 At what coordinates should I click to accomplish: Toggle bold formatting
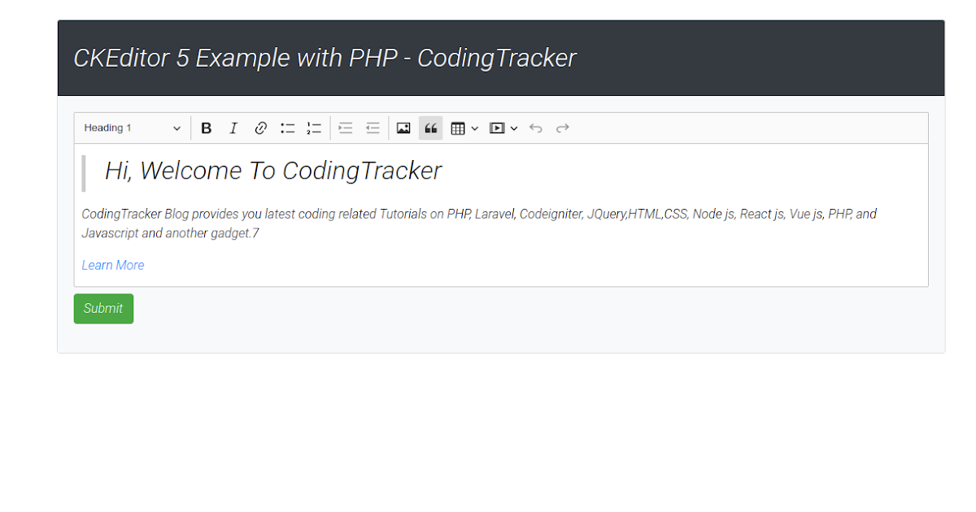(206, 128)
